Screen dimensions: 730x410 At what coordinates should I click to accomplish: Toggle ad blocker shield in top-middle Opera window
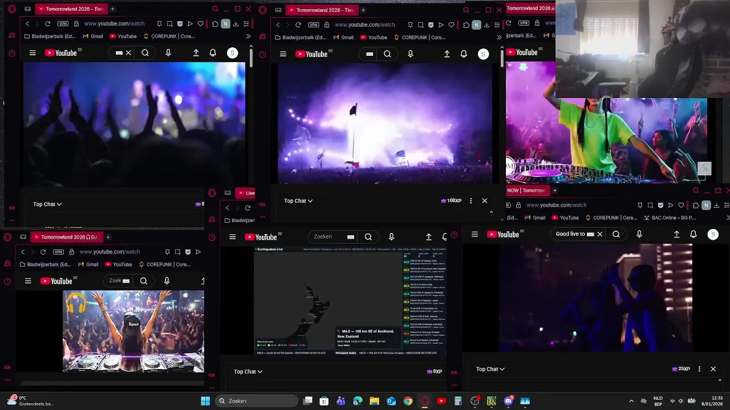(x=431, y=24)
